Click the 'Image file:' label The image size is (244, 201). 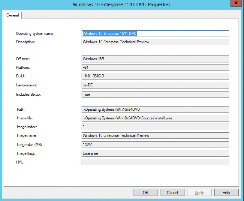[25, 118]
